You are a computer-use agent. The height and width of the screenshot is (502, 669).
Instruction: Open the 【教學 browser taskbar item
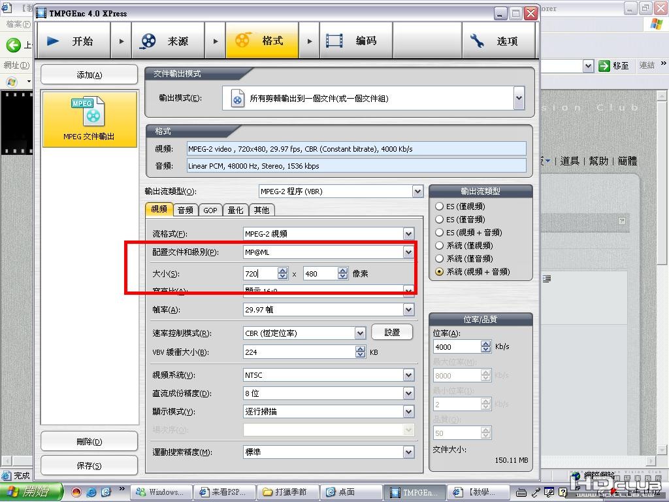[x=478, y=492]
